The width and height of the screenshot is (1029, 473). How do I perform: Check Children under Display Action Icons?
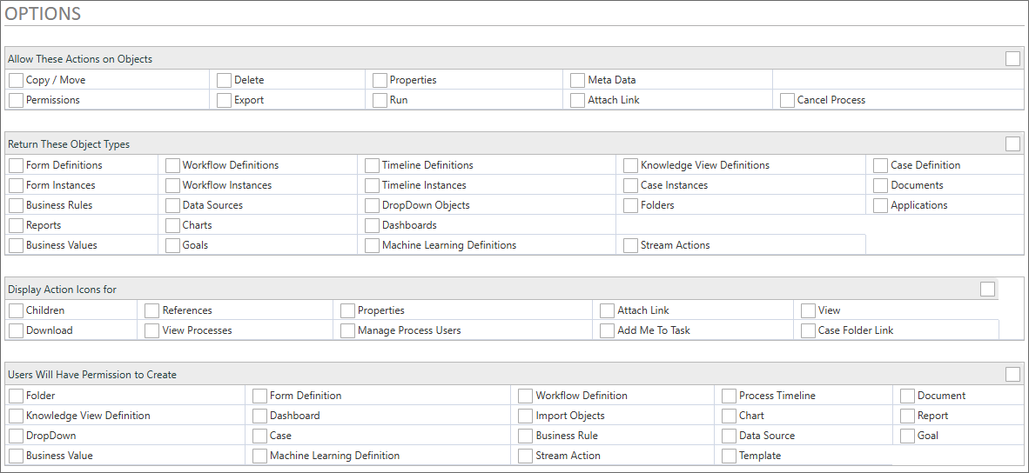[17, 310]
